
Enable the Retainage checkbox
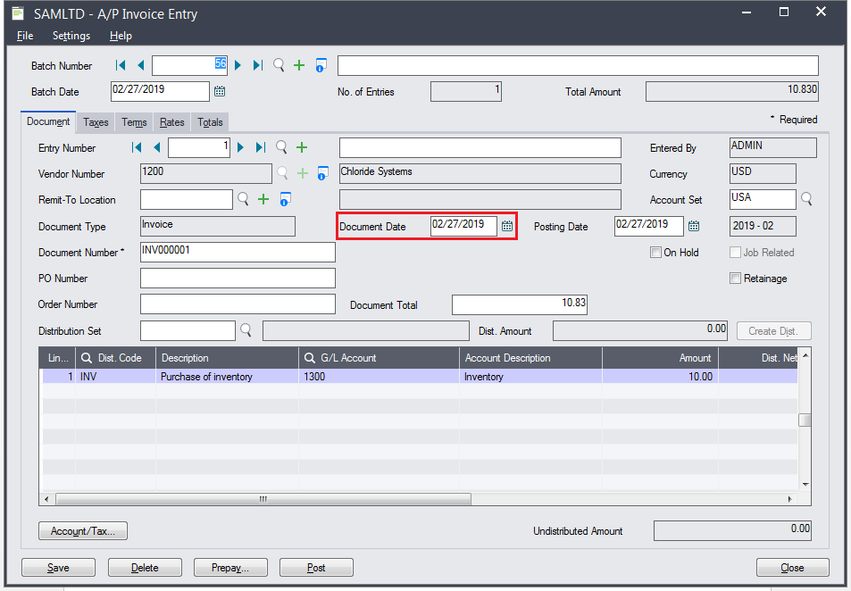tap(735, 279)
